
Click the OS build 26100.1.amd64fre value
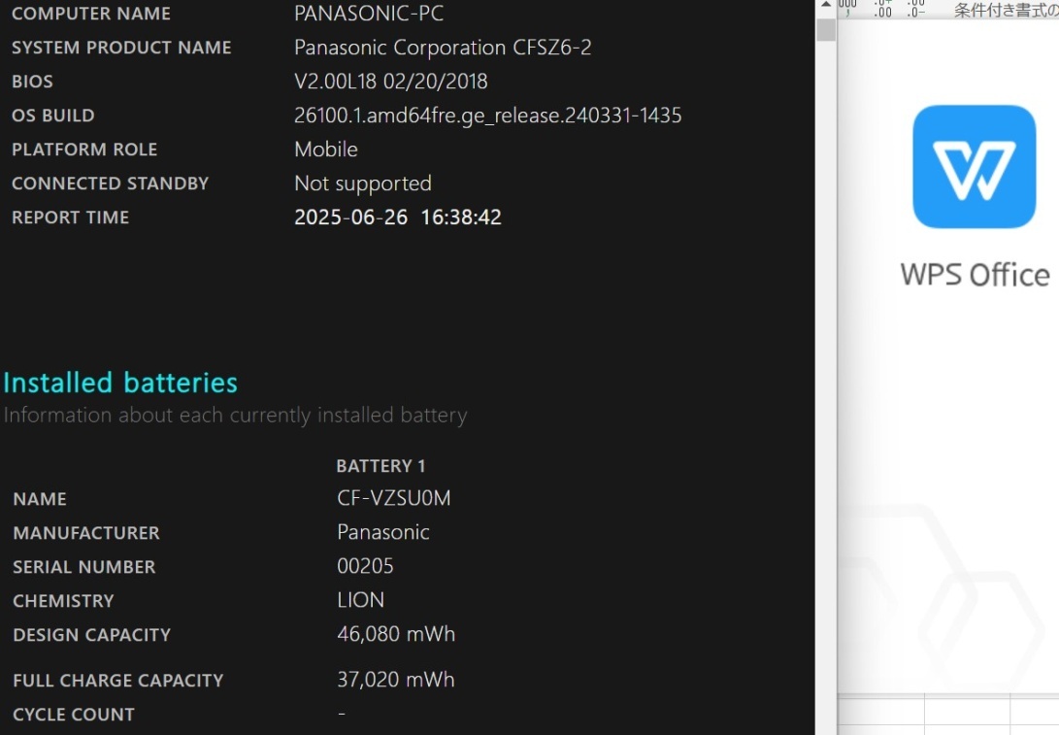click(487, 116)
